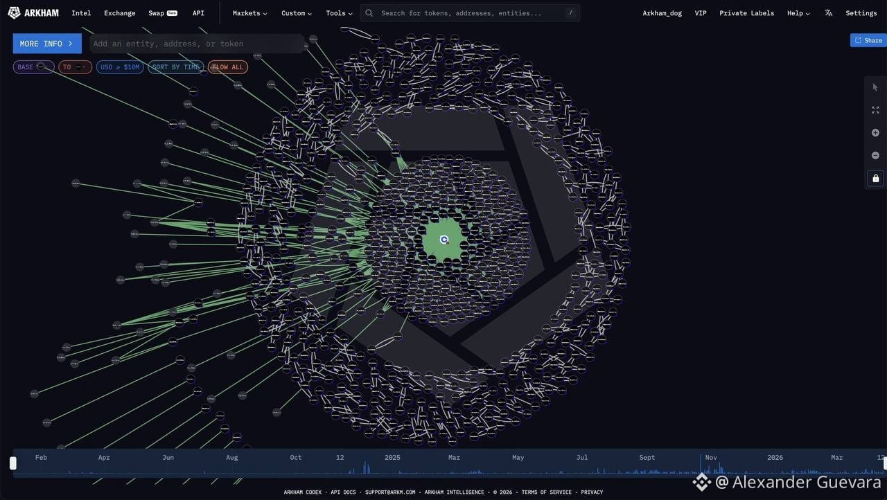887x500 pixels.
Task: Fit the graph to screen
Action: point(875,110)
